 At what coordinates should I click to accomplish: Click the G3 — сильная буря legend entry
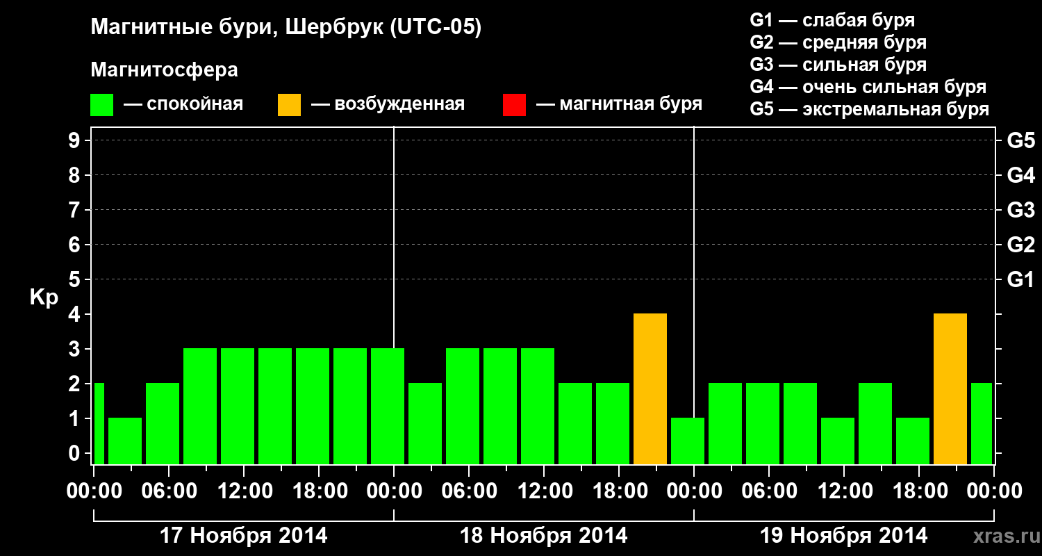(x=838, y=65)
